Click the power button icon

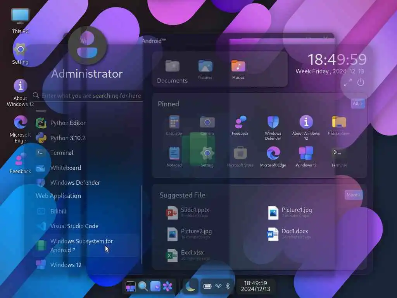coord(361,82)
